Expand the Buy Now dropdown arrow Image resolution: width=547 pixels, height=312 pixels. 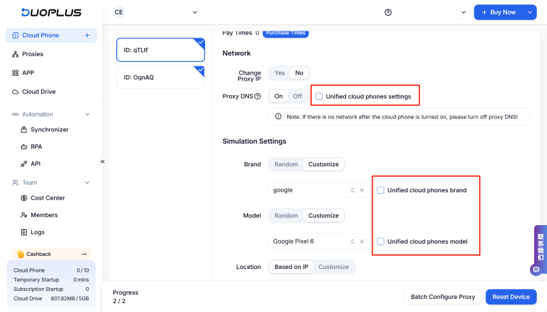point(530,12)
